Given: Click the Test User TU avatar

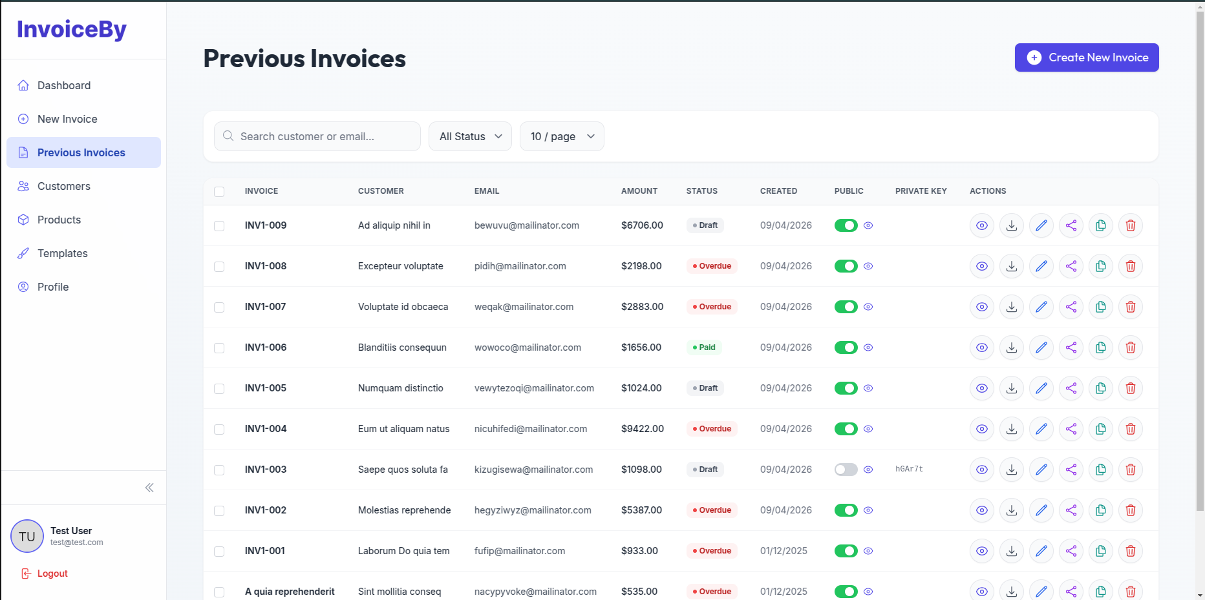Looking at the screenshot, I should pyautogui.click(x=27, y=537).
